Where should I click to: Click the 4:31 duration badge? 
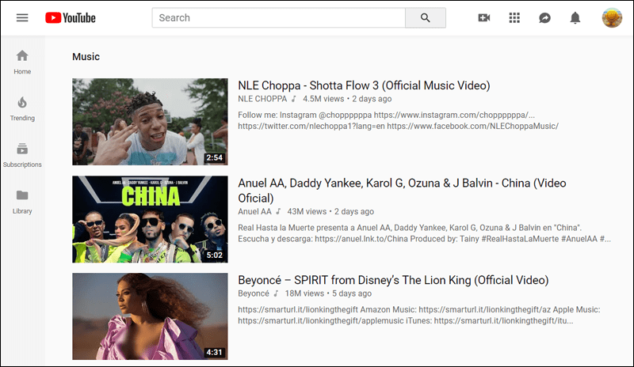pyautogui.click(x=214, y=353)
